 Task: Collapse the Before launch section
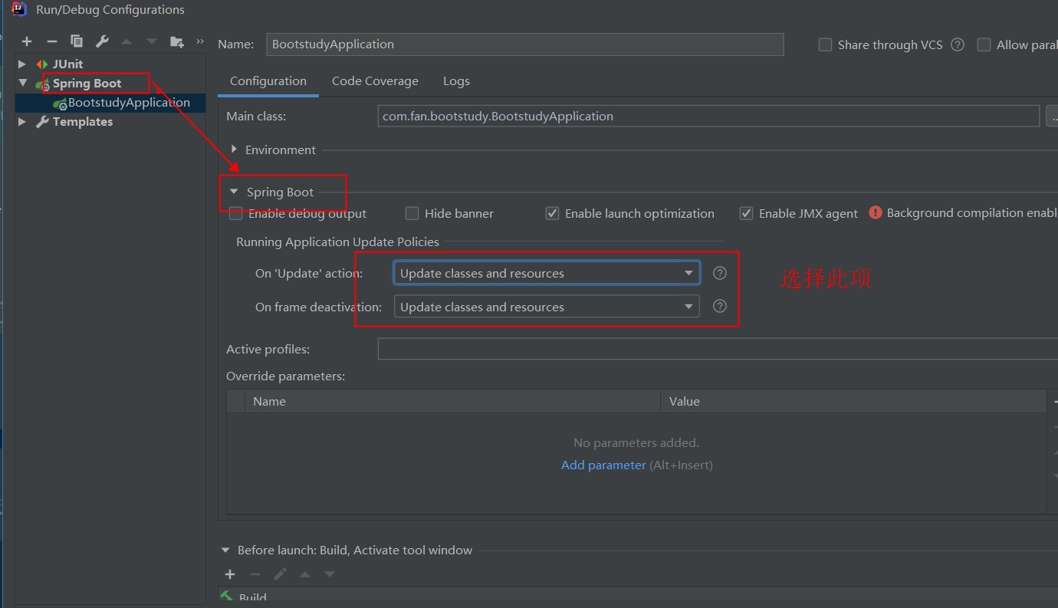pyautogui.click(x=225, y=550)
